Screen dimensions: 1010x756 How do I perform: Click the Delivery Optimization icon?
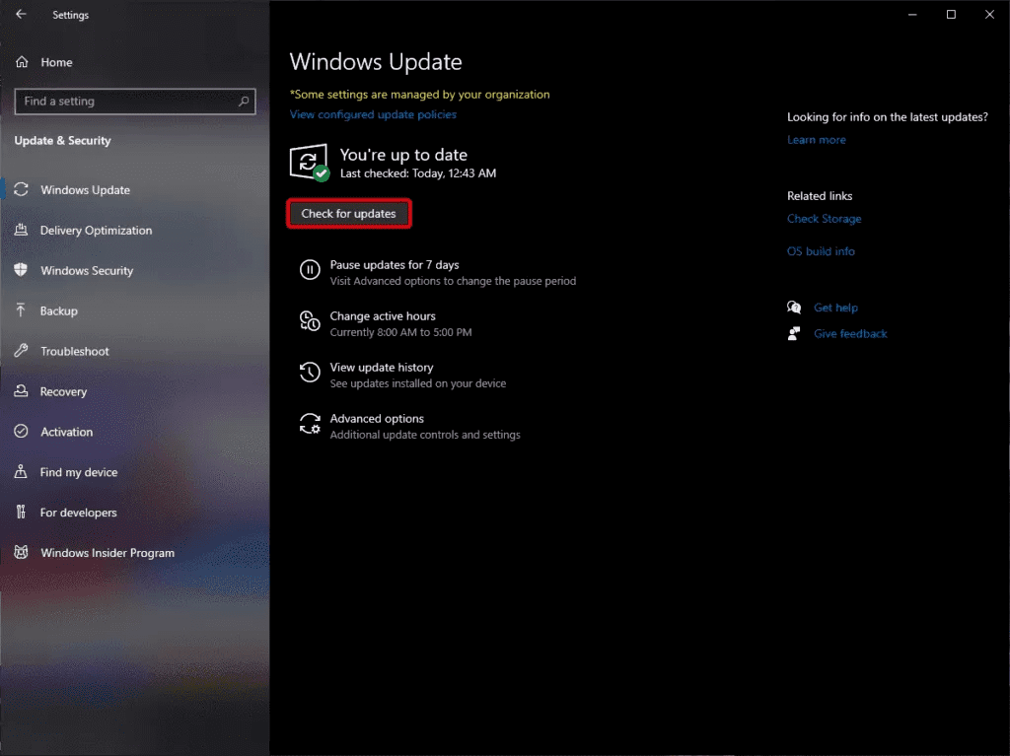pyautogui.click(x=22, y=230)
